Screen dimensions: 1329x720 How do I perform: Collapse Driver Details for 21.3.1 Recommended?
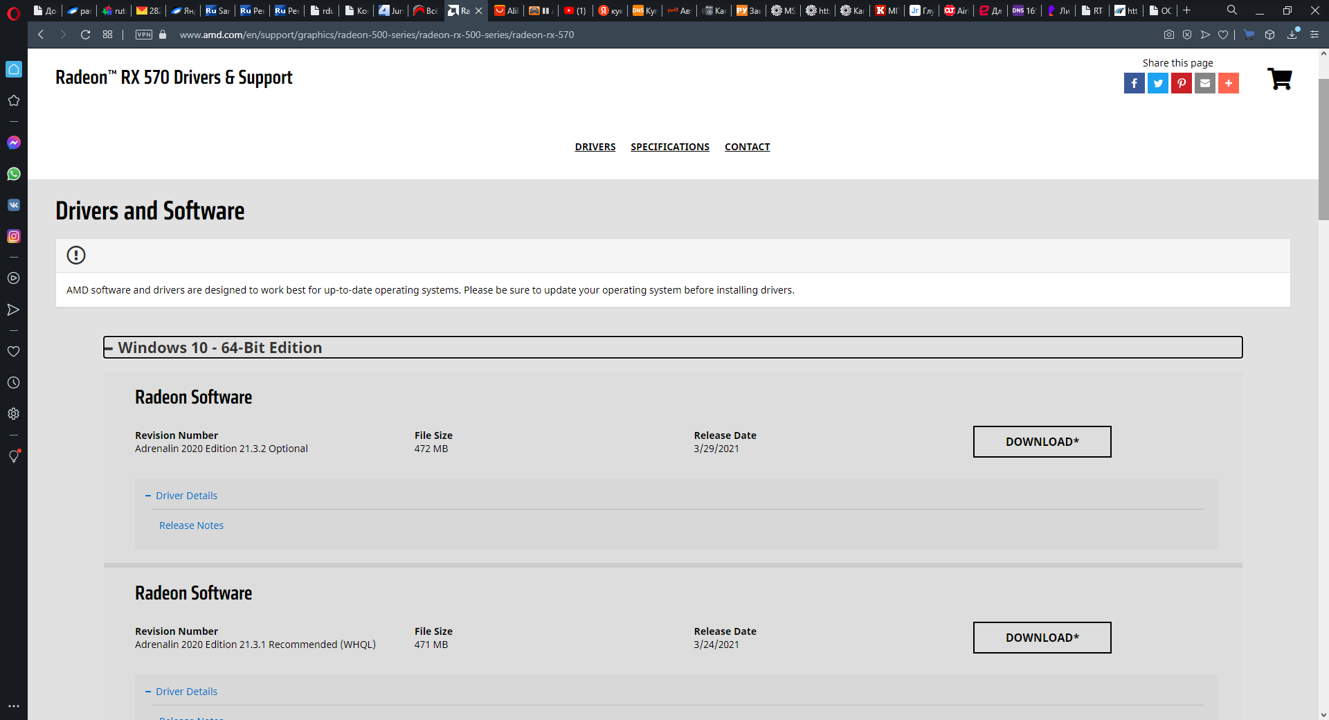(x=181, y=692)
